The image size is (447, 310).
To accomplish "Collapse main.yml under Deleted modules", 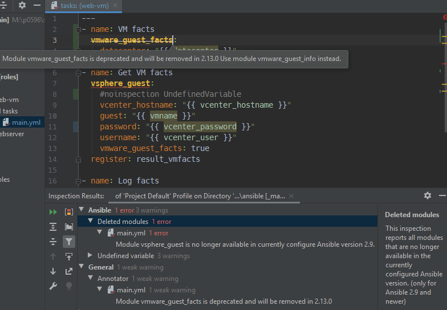I will point(100,232).
